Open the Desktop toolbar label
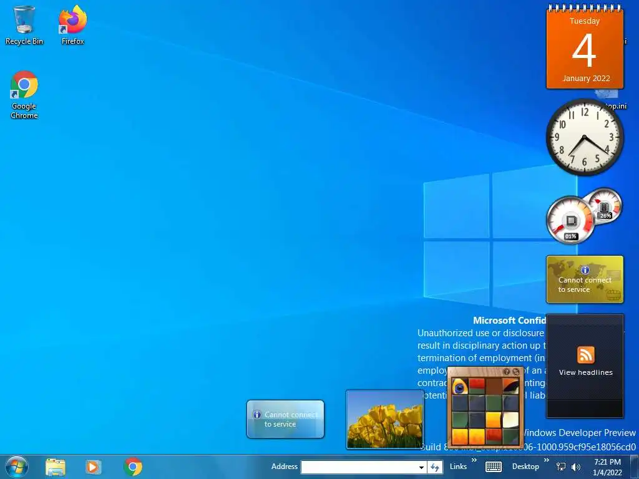639x479 pixels. 525,467
